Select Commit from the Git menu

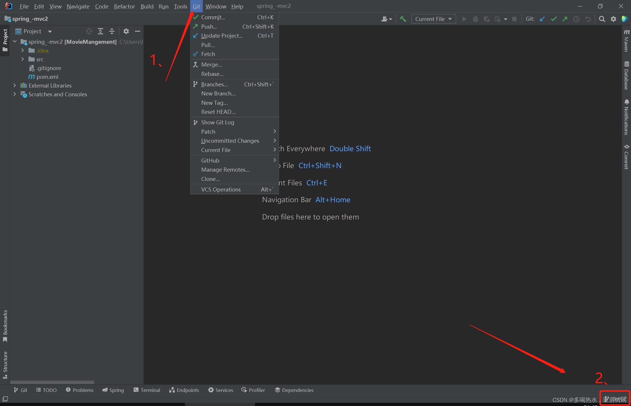coord(212,17)
